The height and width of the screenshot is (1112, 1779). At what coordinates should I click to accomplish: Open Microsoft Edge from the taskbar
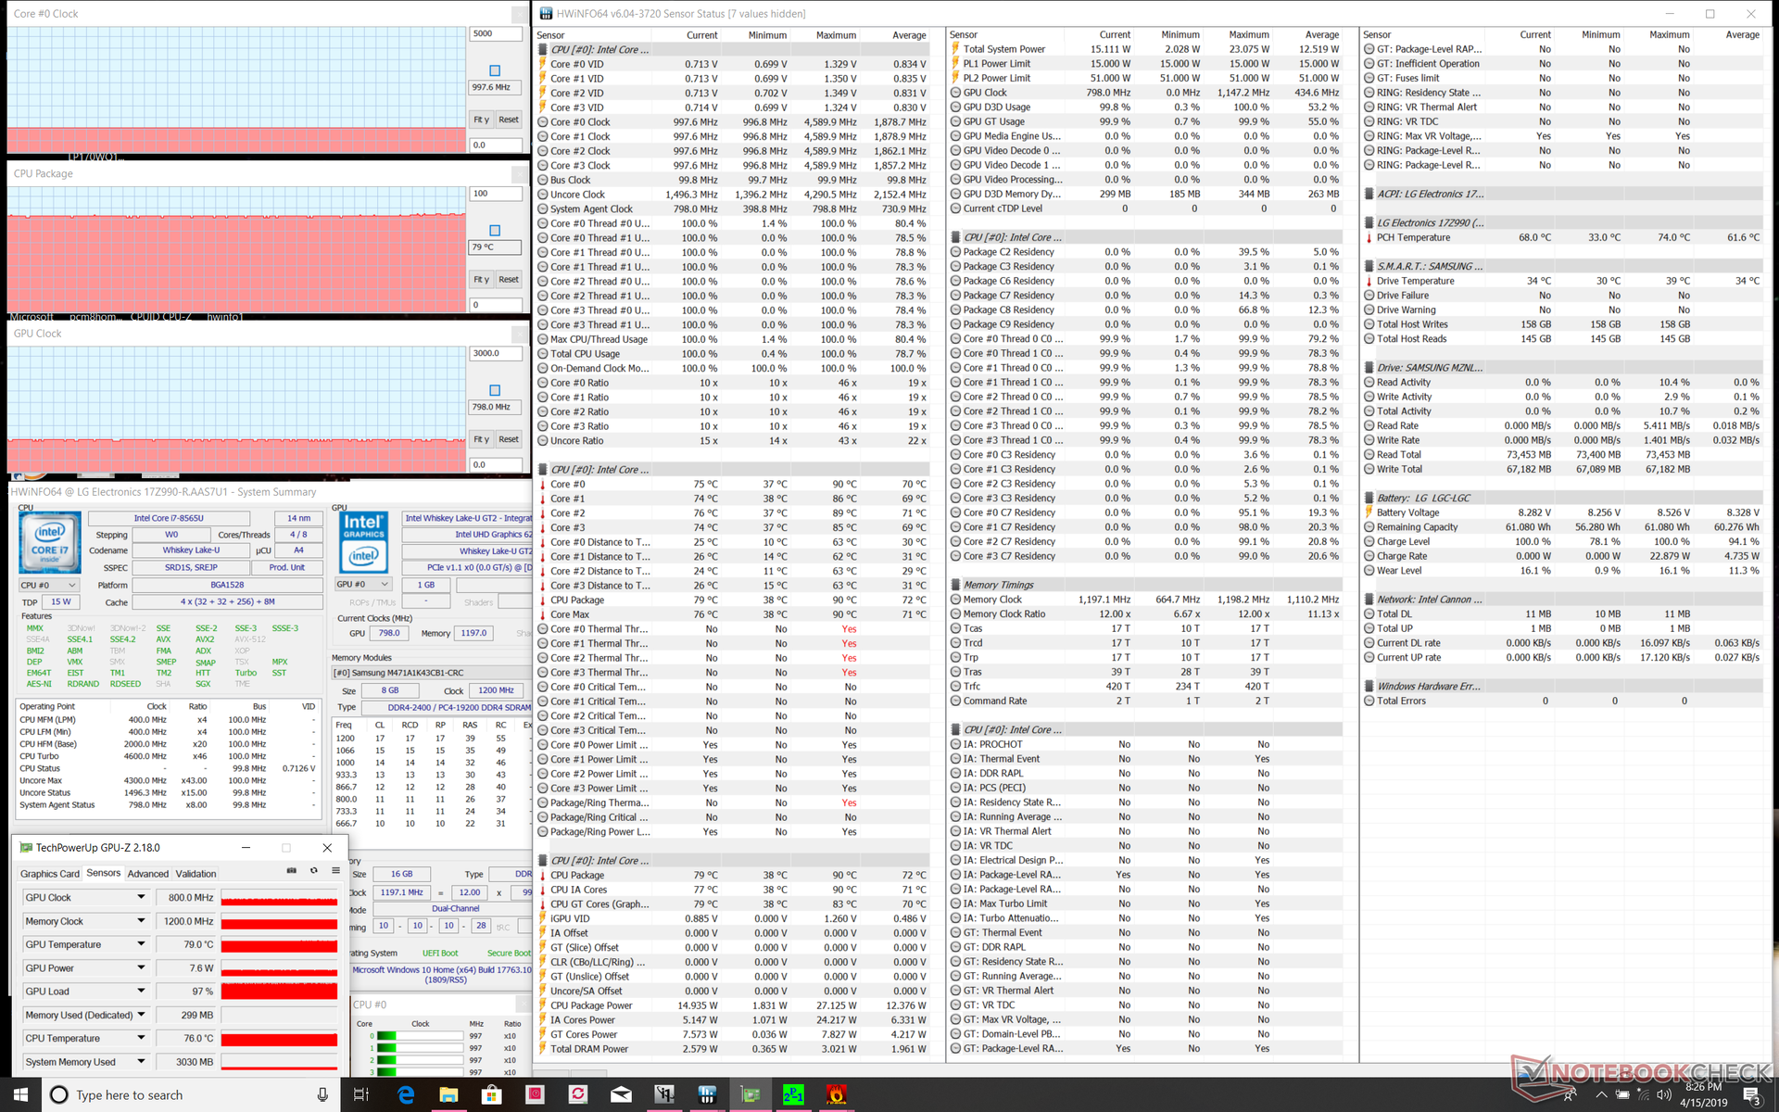click(405, 1094)
